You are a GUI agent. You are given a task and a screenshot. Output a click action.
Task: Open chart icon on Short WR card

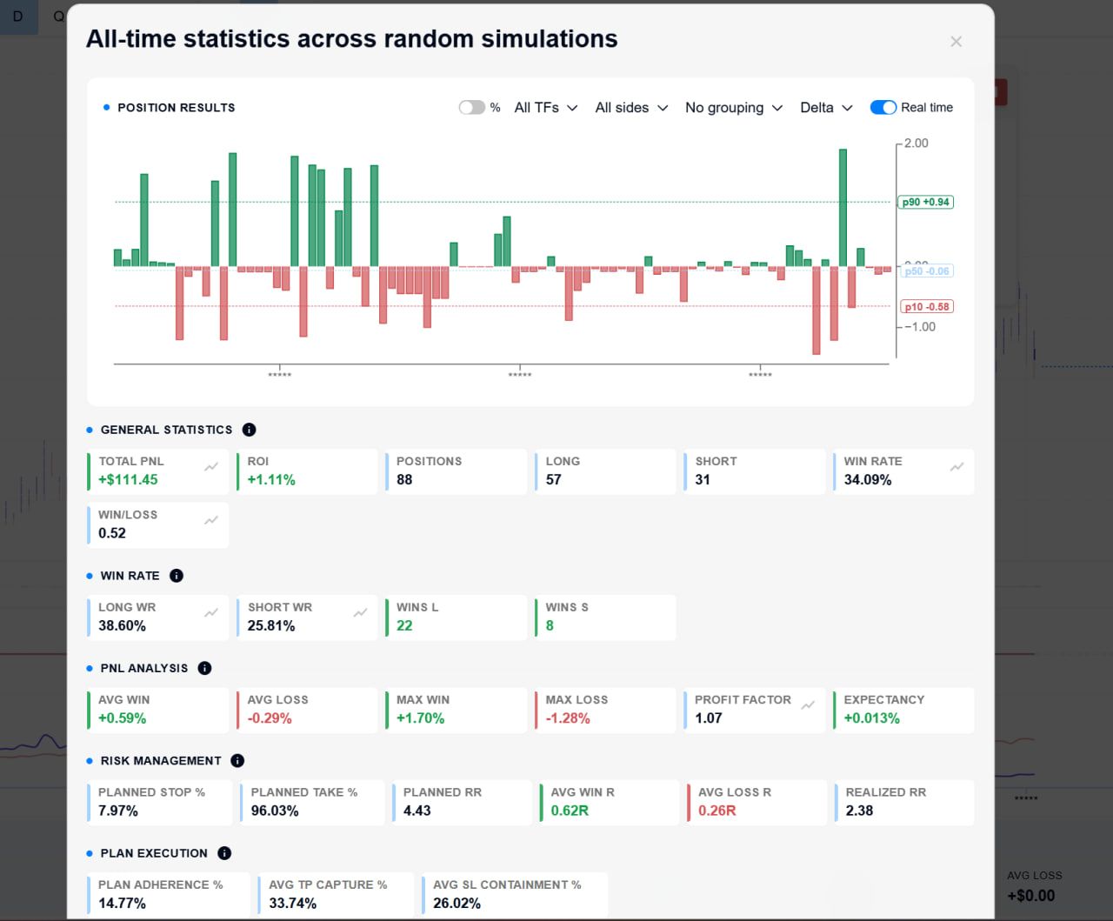[x=360, y=613]
